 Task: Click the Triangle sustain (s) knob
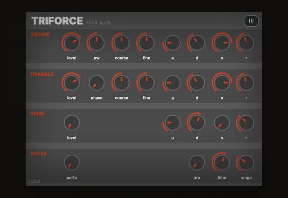coord(222,83)
